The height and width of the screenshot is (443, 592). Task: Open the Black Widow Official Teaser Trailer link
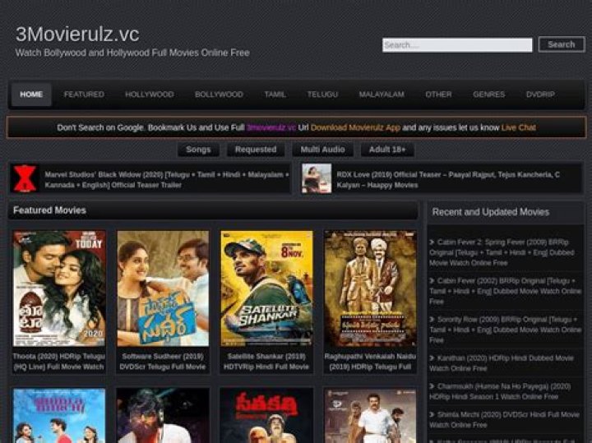166,180
